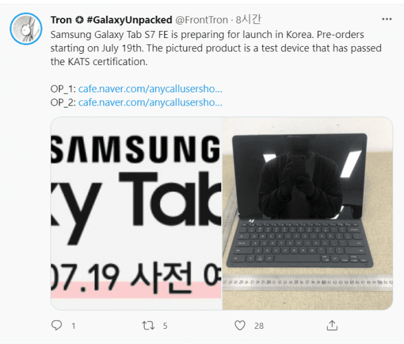View the tablet with keyboard photo
The height and width of the screenshot is (344, 404).
point(308,213)
